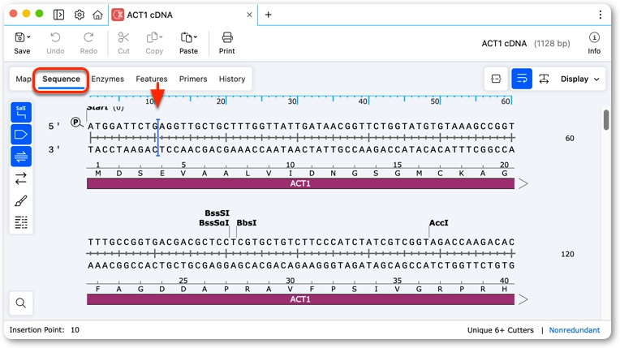Screen dimensions: 620x348
Task: Click the swap strands arrows icon
Action: pyautogui.click(x=21, y=178)
